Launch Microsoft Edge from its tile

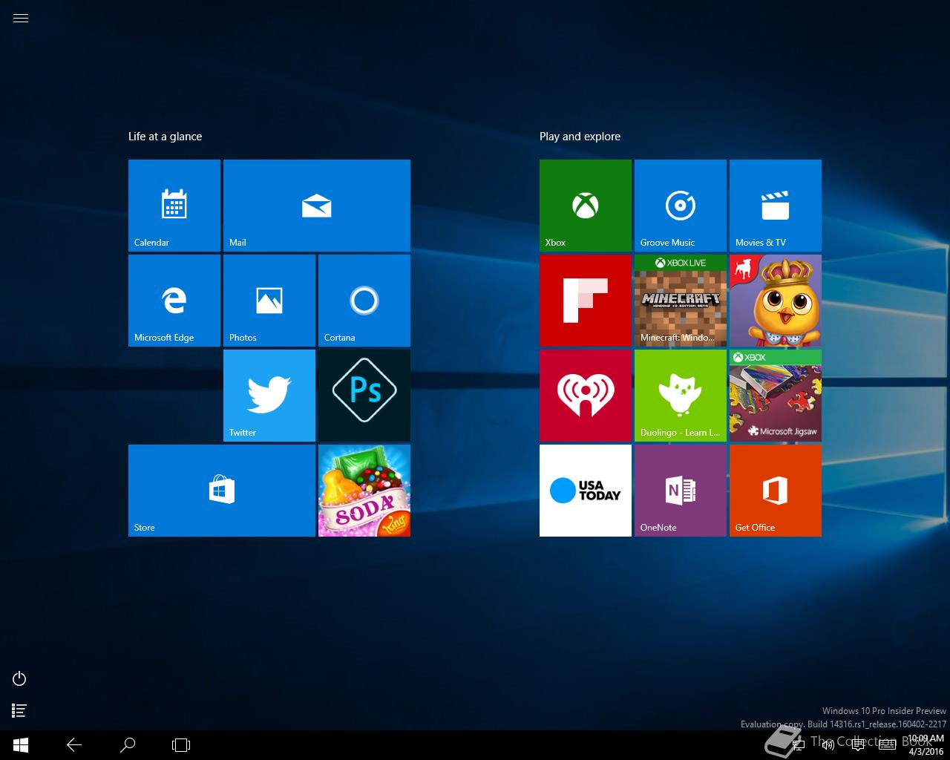(174, 301)
